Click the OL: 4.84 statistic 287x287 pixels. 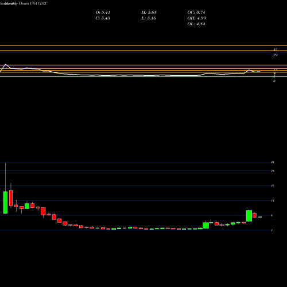(196, 24)
